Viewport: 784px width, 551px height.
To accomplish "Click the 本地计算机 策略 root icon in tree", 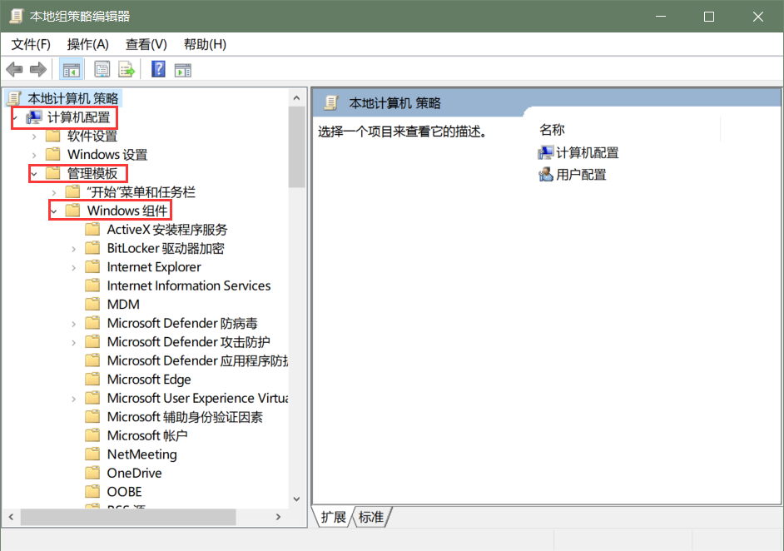I will 15,98.
